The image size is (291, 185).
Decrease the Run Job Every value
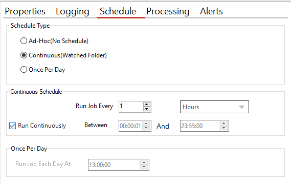[x=147, y=109]
